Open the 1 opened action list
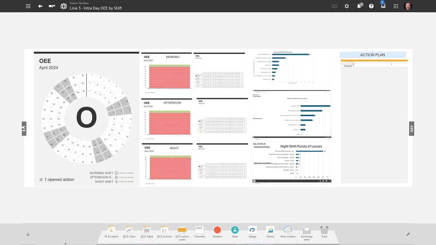The width and height of the screenshot is (436, 245). [x=57, y=180]
